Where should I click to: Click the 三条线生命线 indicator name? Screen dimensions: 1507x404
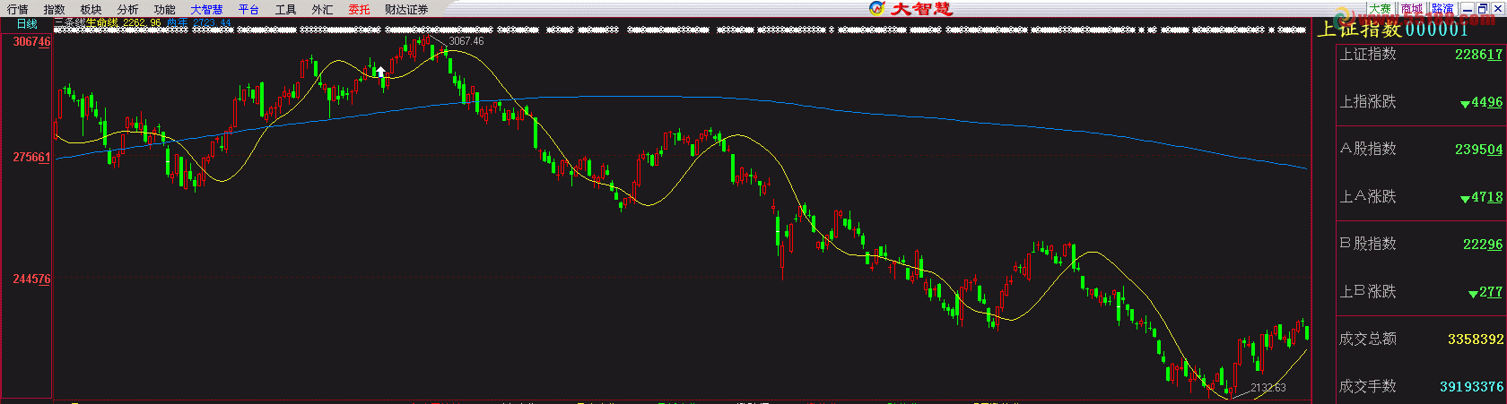pos(86,23)
